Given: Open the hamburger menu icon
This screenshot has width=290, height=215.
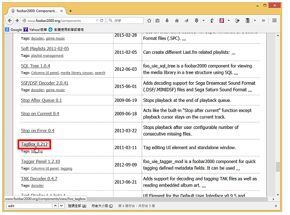Looking at the screenshot, I should (274, 21).
